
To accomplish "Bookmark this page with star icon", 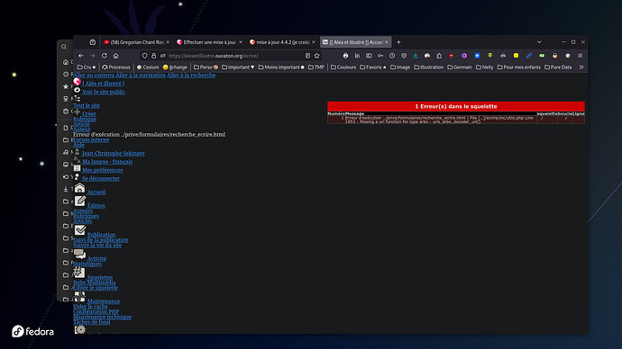I will pos(317,56).
